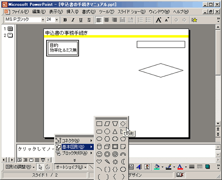Select the plaque shape
Image resolution: width=222 pixels, height=180 pixels.
[123, 169]
